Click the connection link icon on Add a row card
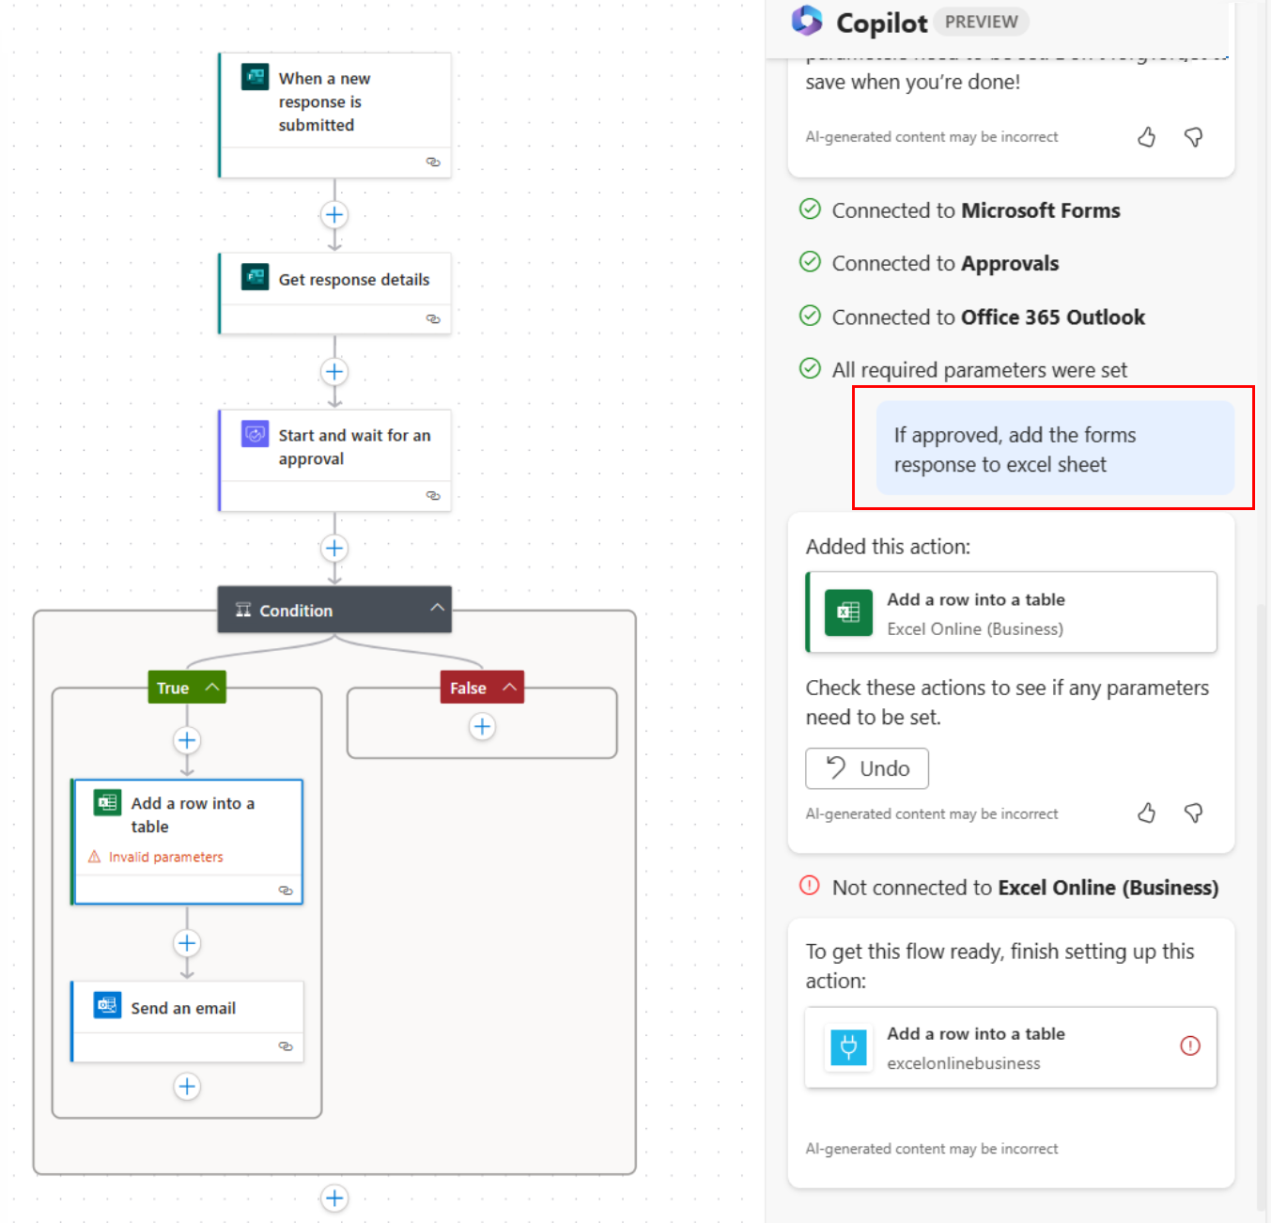The width and height of the screenshot is (1271, 1223). pyautogui.click(x=286, y=890)
